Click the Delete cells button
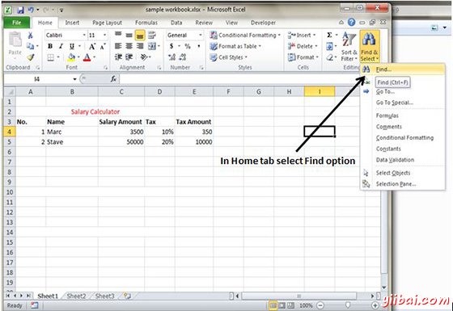Screen dimensions: 453x311 (x=303, y=46)
